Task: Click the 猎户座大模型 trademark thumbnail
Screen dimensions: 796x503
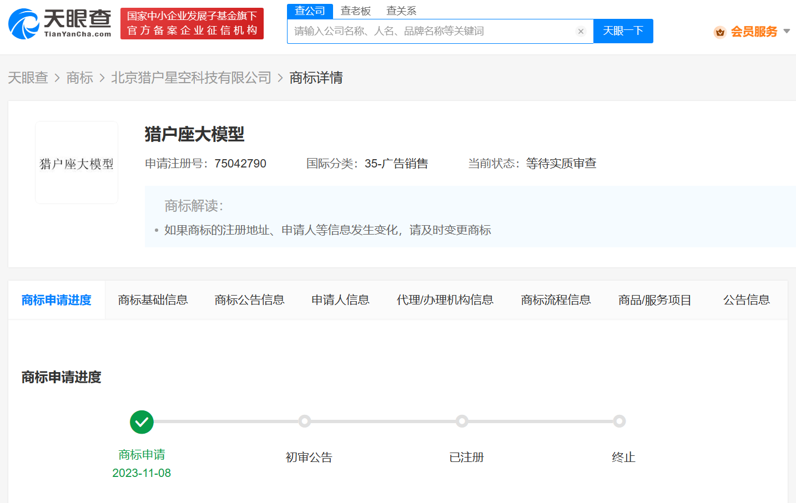Action: pyautogui.click(x=77, y=162)
